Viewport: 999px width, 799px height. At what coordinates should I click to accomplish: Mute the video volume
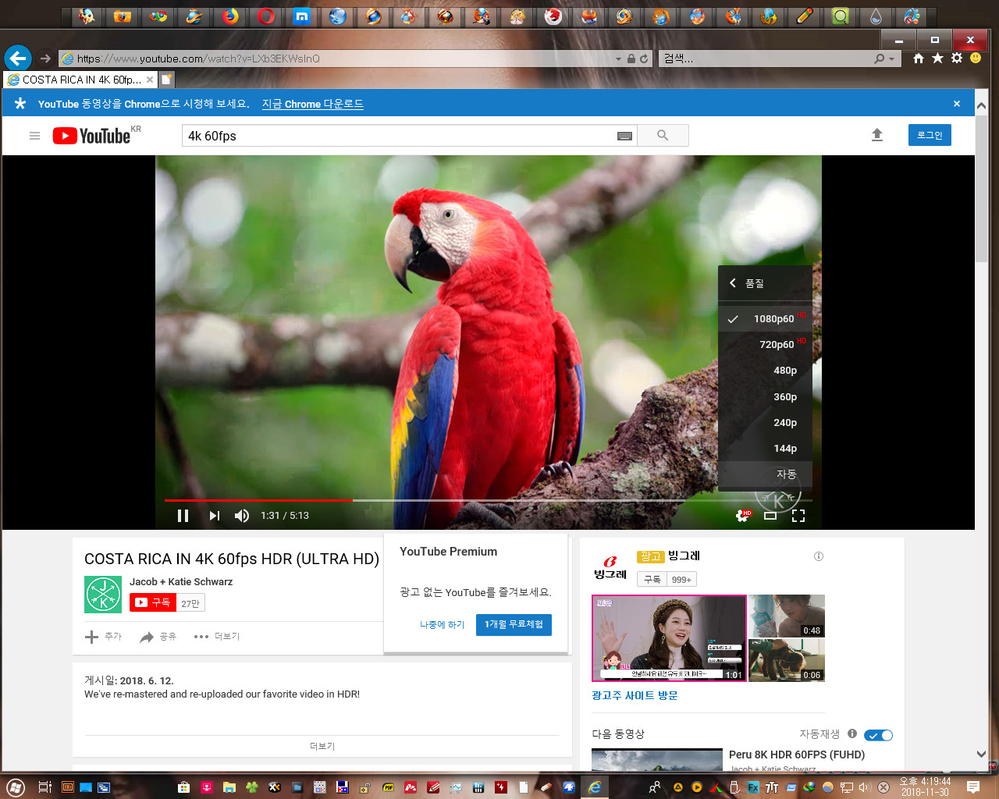[242, 516]
